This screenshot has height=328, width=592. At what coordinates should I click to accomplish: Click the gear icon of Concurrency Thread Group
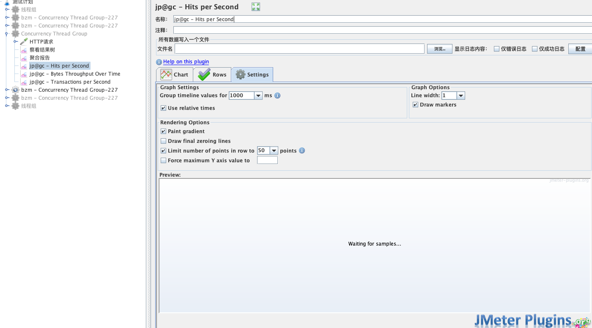pyautogui.click(x=16, y=33)
